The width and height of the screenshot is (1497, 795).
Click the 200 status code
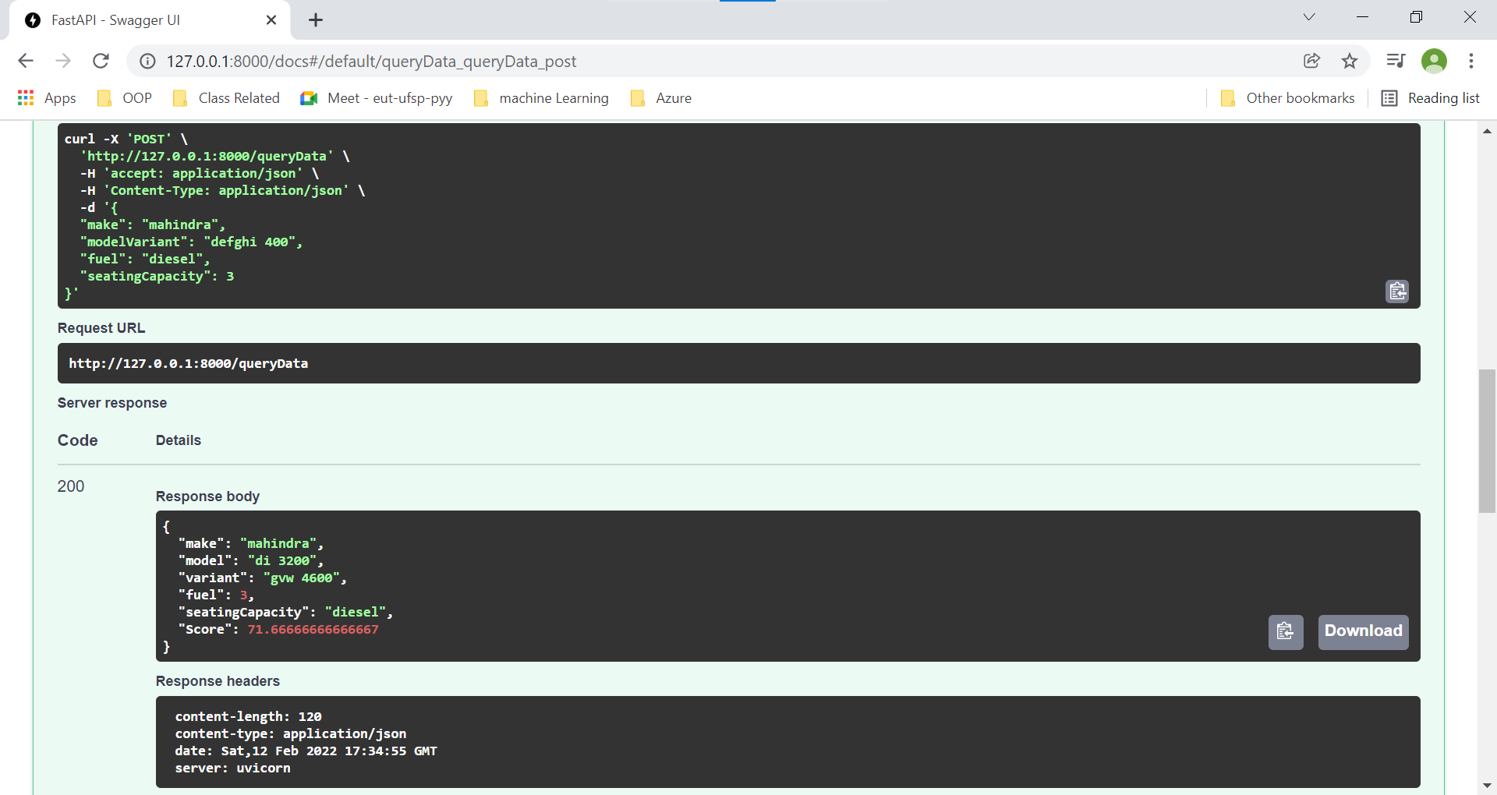[71, 486]
